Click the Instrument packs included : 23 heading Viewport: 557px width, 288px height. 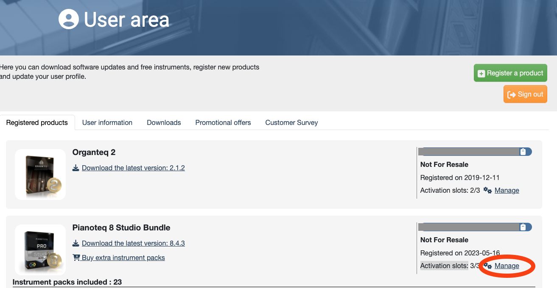[67, 282]
